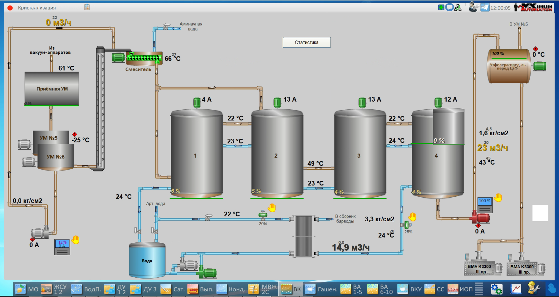This screenshot has height=297, width=559.
Task: Adjust the 28% green control valve
Action: coord(406,225)
